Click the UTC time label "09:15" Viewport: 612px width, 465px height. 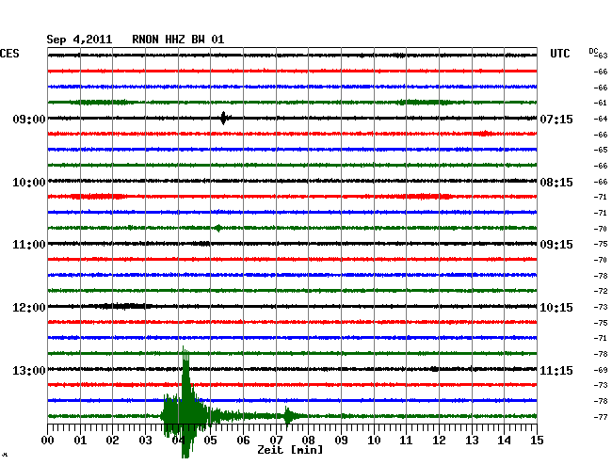[556, 245]
